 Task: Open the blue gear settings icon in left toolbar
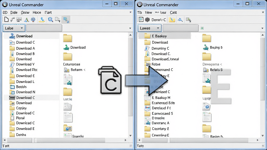click(33, 20)
